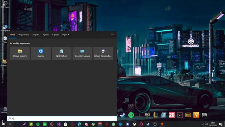Open the Ayarlar gear tile

[41, 53]
